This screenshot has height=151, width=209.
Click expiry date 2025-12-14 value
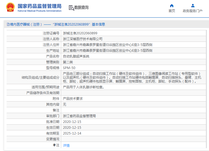coord(72,133)
